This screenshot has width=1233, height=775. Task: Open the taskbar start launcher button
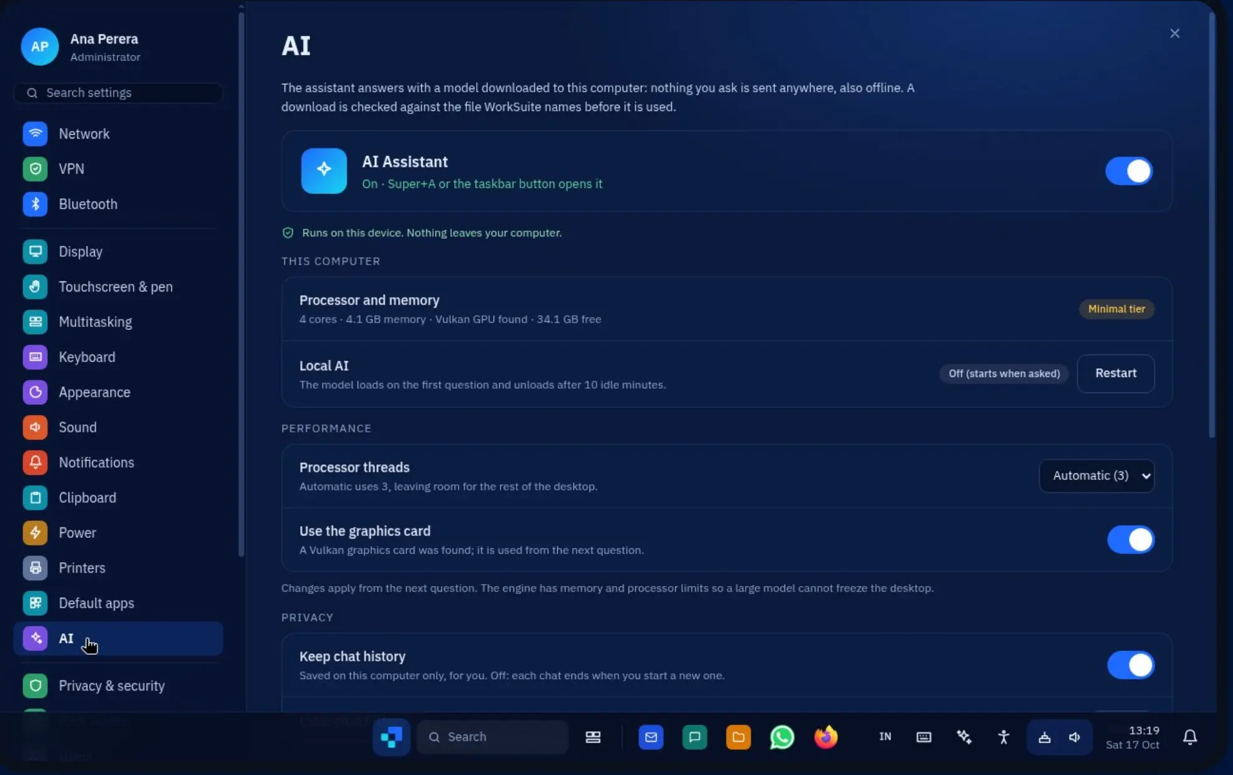(391, 737)
